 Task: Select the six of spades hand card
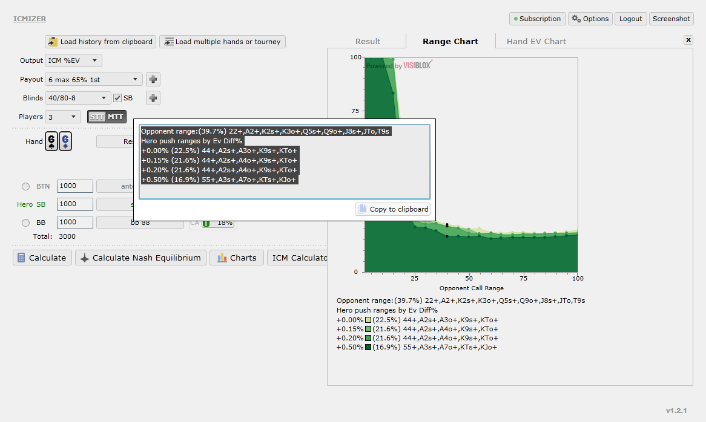coord(51,141)
